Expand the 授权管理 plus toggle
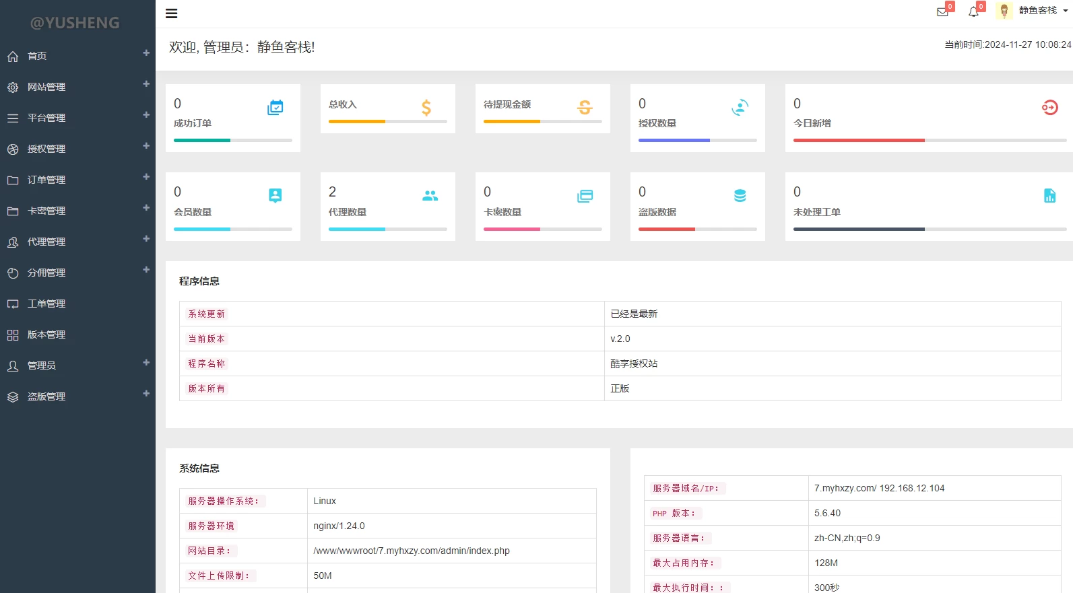This screenshot has height=593, width=1073. pyautogui.click(x=146, y=146)
